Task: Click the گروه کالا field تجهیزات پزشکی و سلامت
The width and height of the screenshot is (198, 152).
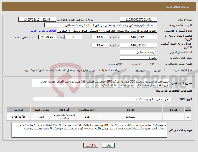Action: pyautogui.click(x=102, y=99)
